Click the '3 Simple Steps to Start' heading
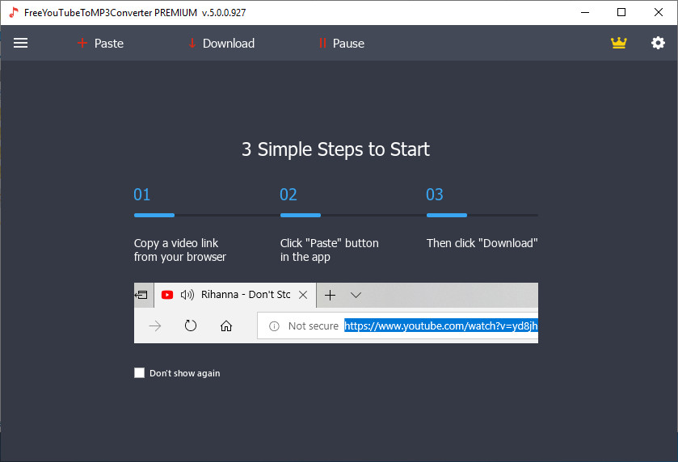Image resolution: width=678 pixels, height=462 pixels. [335, 149]
